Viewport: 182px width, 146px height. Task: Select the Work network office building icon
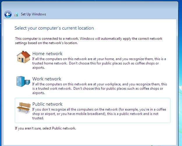pos(23,81)
